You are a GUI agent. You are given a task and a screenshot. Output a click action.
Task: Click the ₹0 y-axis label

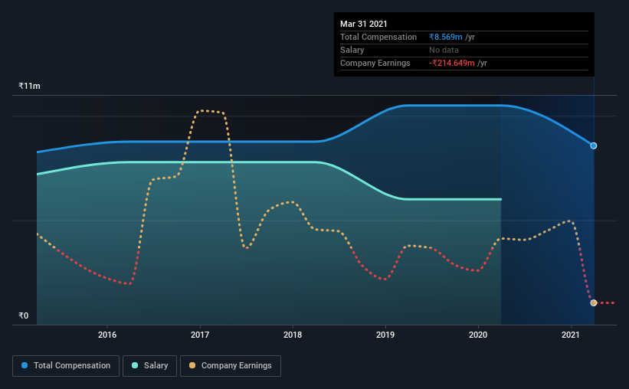[24, 315]
